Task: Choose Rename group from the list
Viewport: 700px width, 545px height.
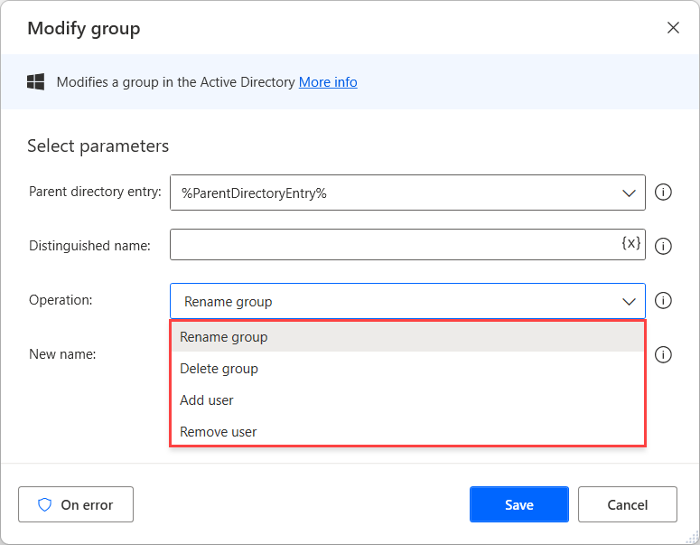Action: [407, 337]
